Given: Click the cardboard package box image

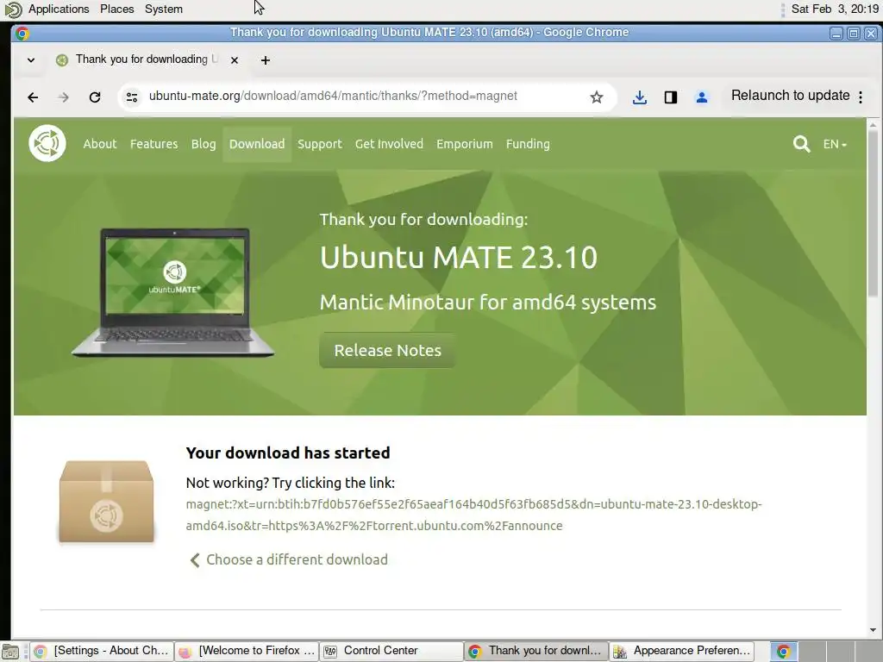Looking at the screenshot, I should point(106,502).
